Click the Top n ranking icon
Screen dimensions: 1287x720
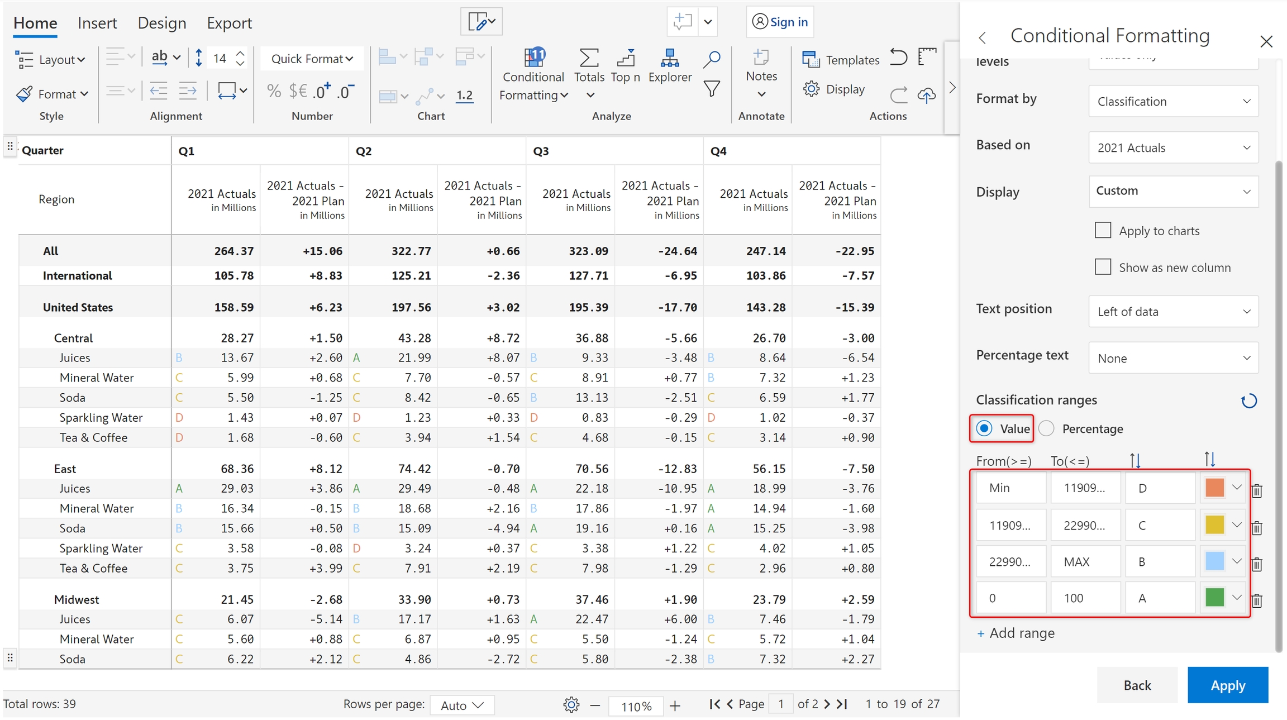(x=625, y=59)
